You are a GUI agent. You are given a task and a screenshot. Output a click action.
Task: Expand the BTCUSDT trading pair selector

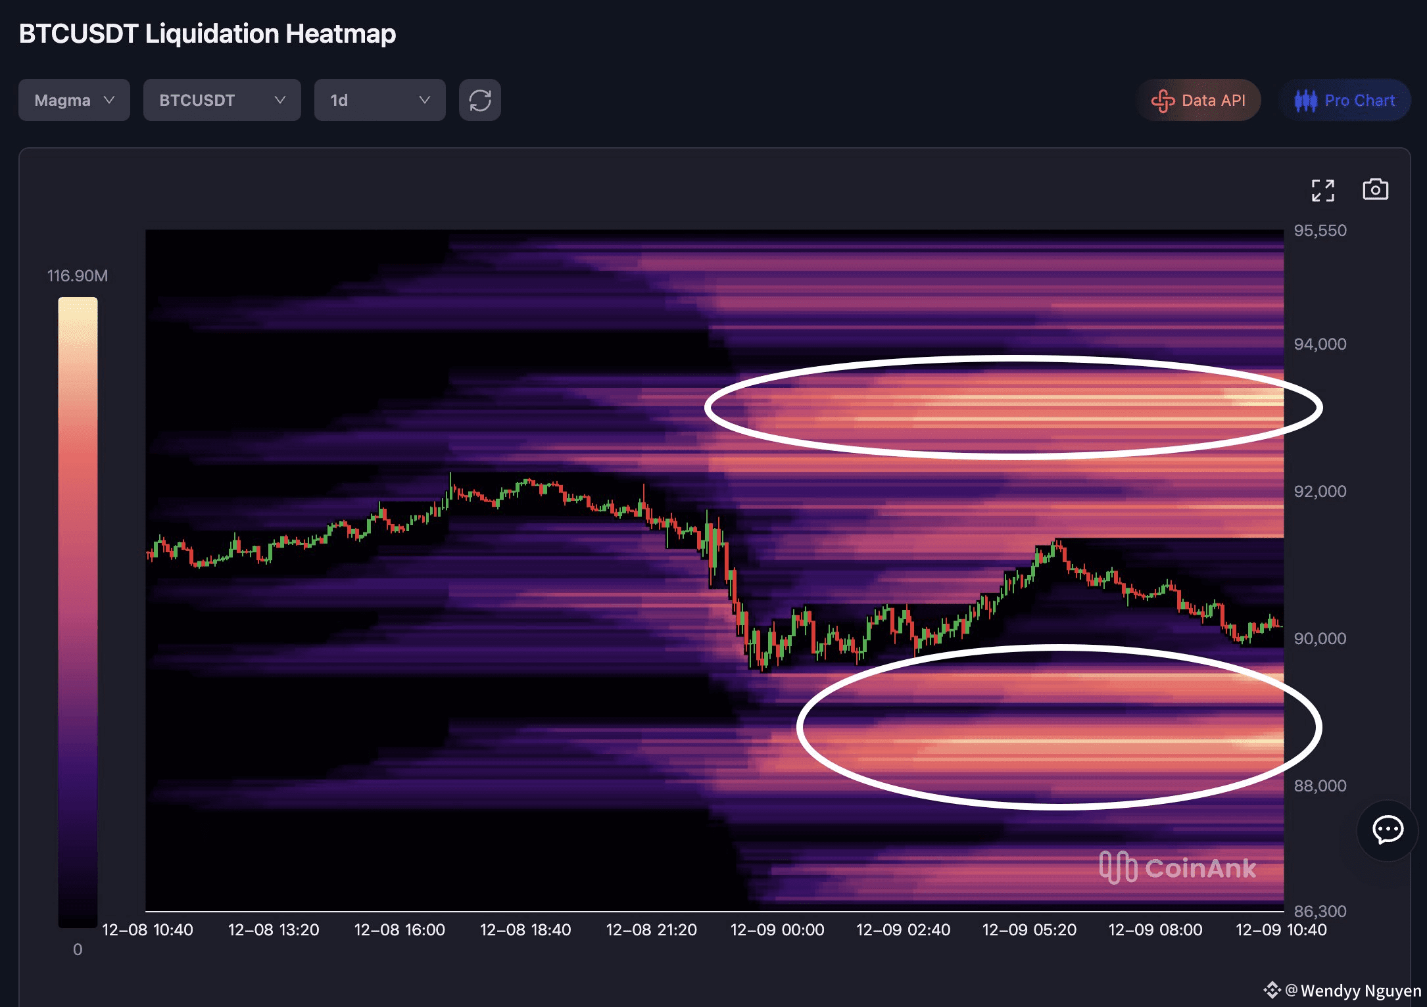222,100
